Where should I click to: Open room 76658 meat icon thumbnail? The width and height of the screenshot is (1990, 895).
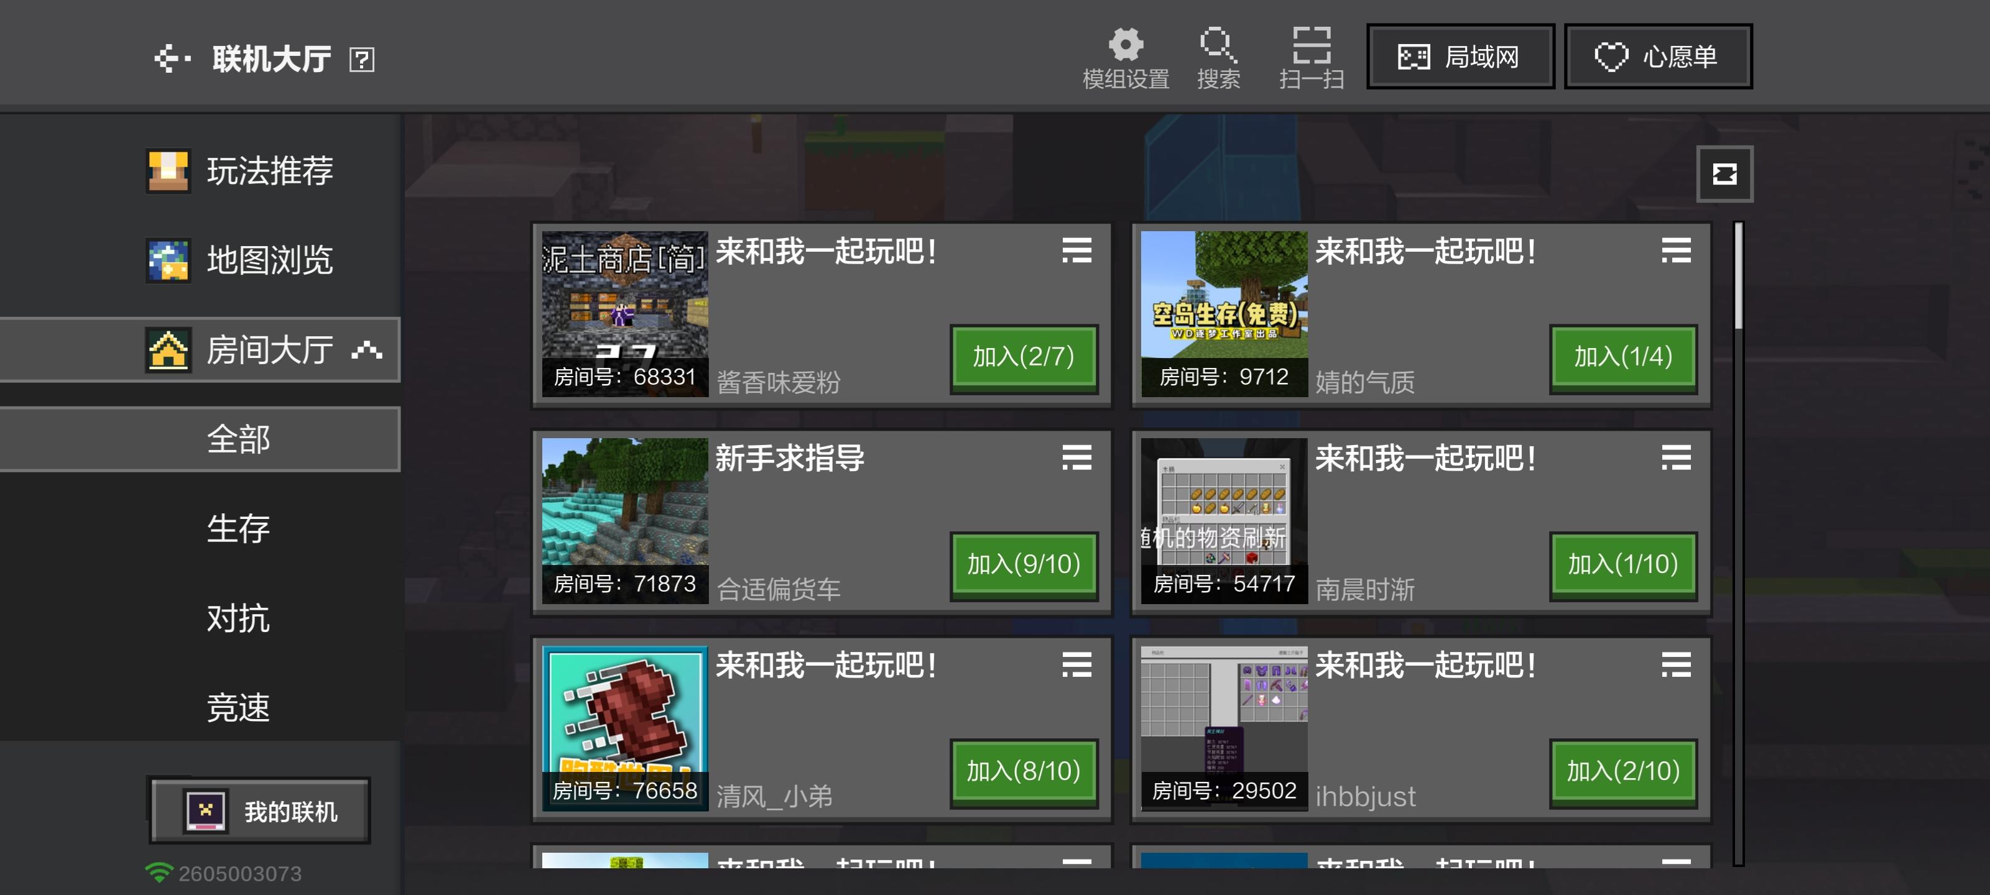click(625, 727)
